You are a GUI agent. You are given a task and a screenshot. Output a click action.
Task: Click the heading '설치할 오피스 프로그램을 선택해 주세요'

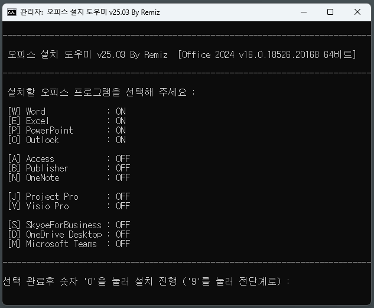coord(97,92)
